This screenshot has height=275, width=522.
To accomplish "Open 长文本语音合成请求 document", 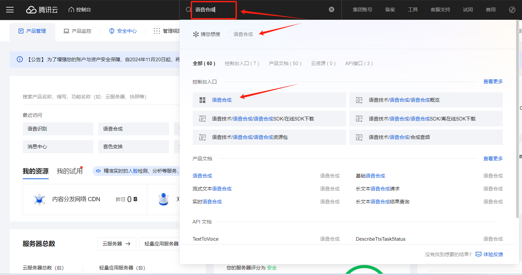I will pos(378,189).
